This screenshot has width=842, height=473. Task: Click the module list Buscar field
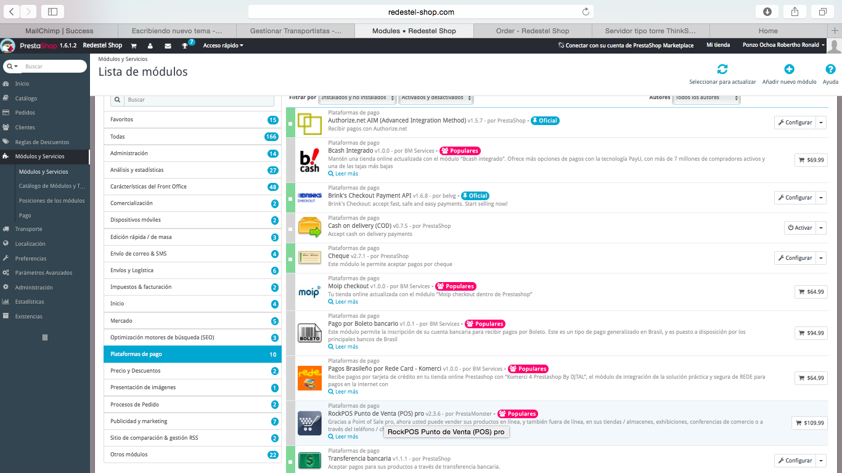coord(199,100)
